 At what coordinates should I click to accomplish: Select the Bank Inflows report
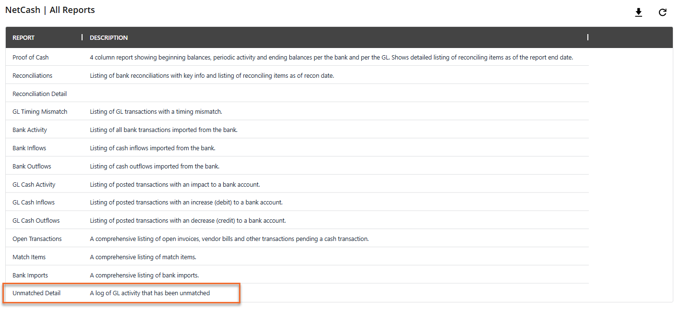tap(29, 148)
